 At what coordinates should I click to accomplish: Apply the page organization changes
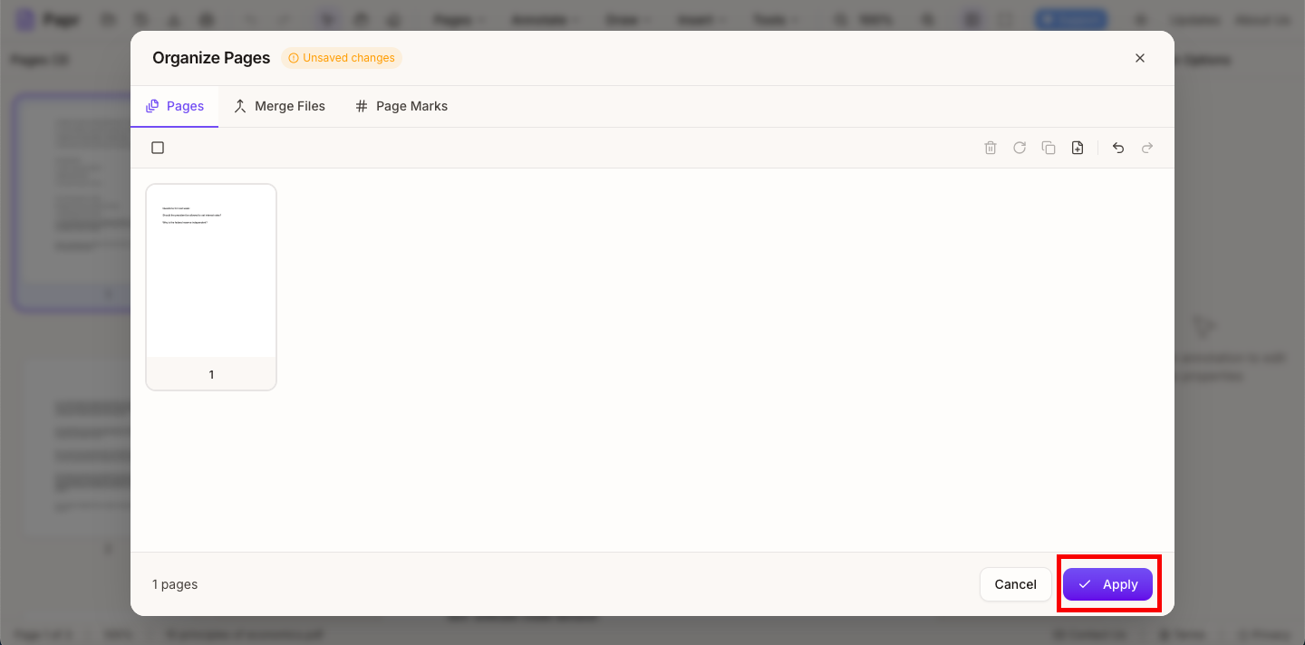(1108, 584)
